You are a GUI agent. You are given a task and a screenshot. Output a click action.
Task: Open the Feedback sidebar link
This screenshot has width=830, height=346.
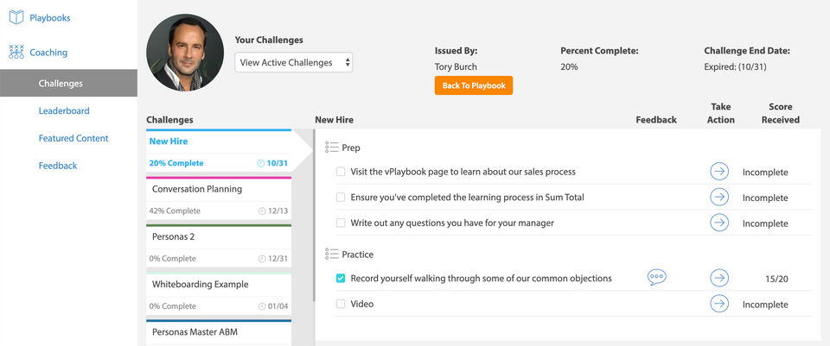click(58, 166)
